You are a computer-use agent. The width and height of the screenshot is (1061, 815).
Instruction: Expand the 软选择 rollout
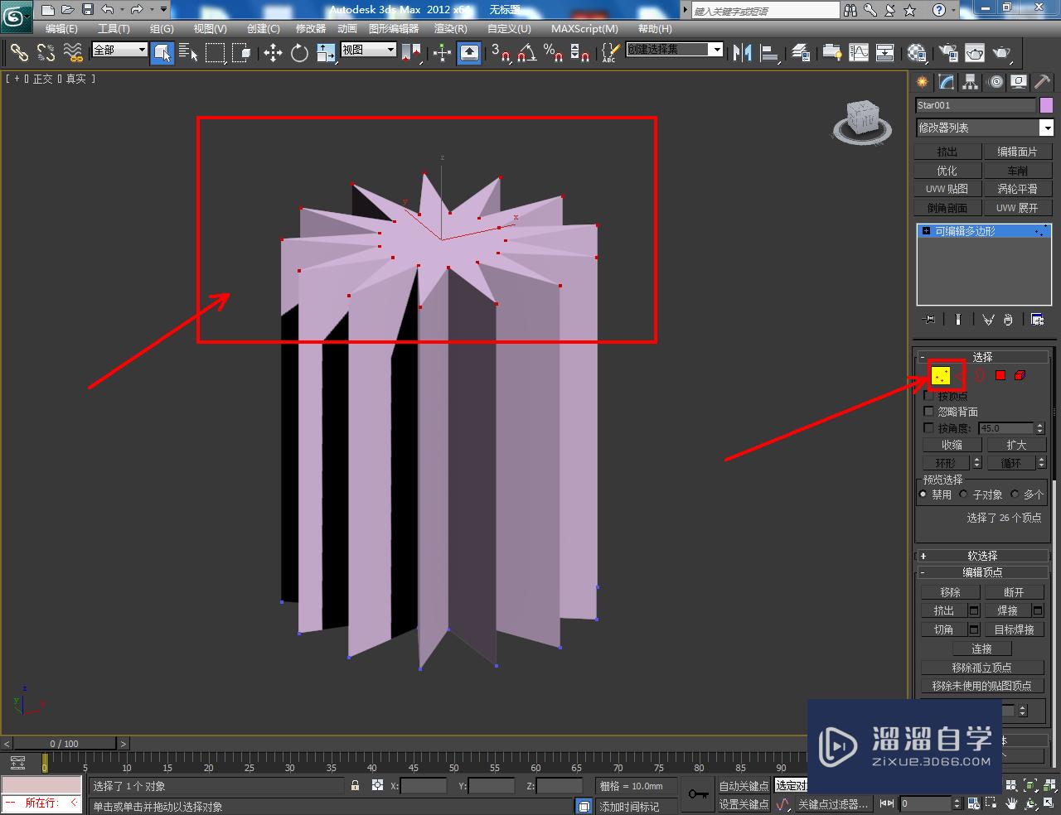982,556
